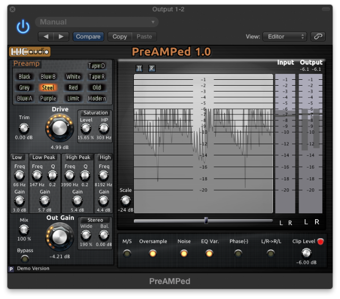Toggle the EQ Var. LED
340x299 pixels.
tap(209, 253)
